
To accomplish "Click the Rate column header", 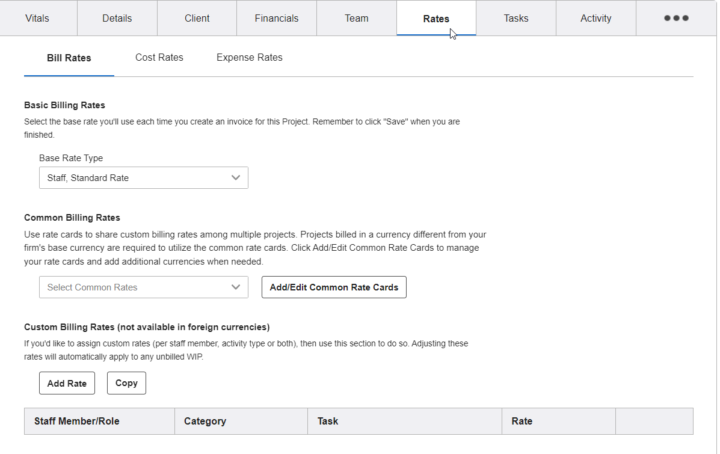I will (x=521, y=421).
